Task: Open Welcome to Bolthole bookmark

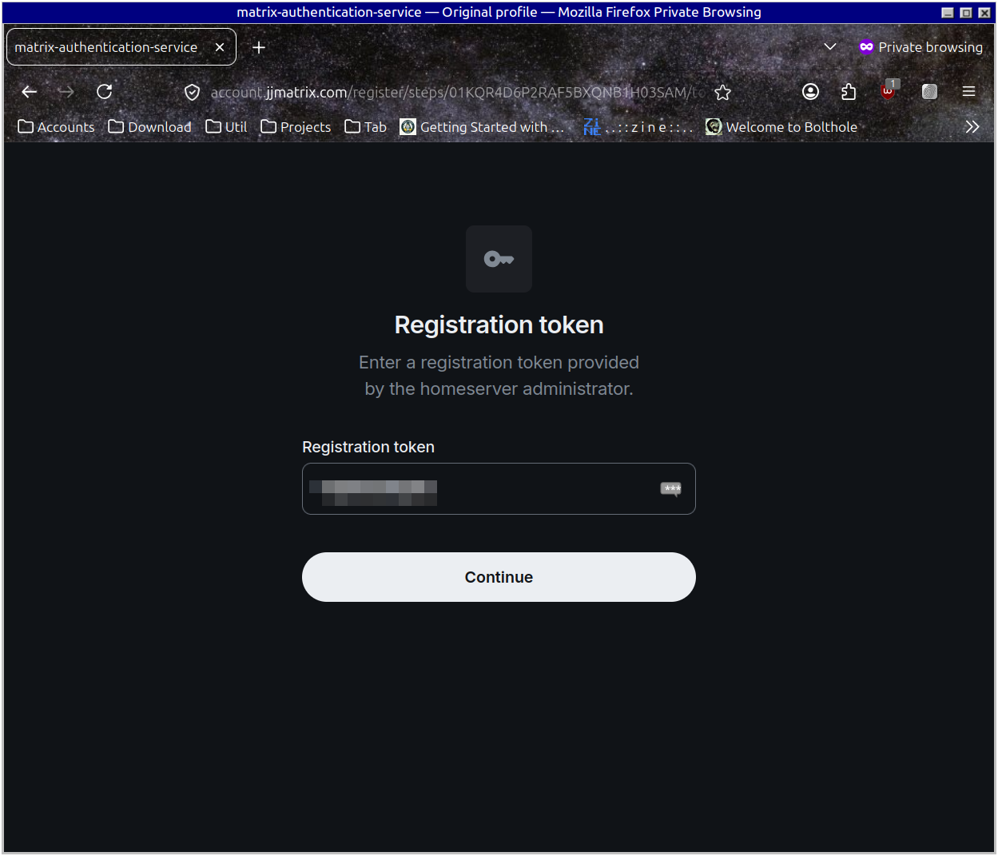Action: click(x=781, y=127)
